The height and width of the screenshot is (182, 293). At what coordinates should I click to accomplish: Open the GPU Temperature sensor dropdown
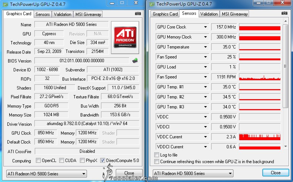205,47
